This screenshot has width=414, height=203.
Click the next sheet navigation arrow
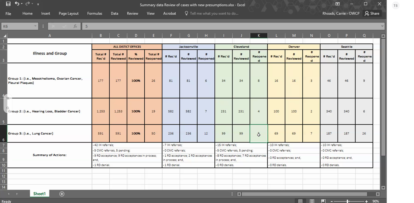[17, 194]
